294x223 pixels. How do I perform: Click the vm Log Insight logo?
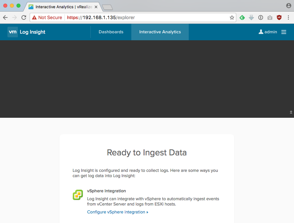click(26, 32)
